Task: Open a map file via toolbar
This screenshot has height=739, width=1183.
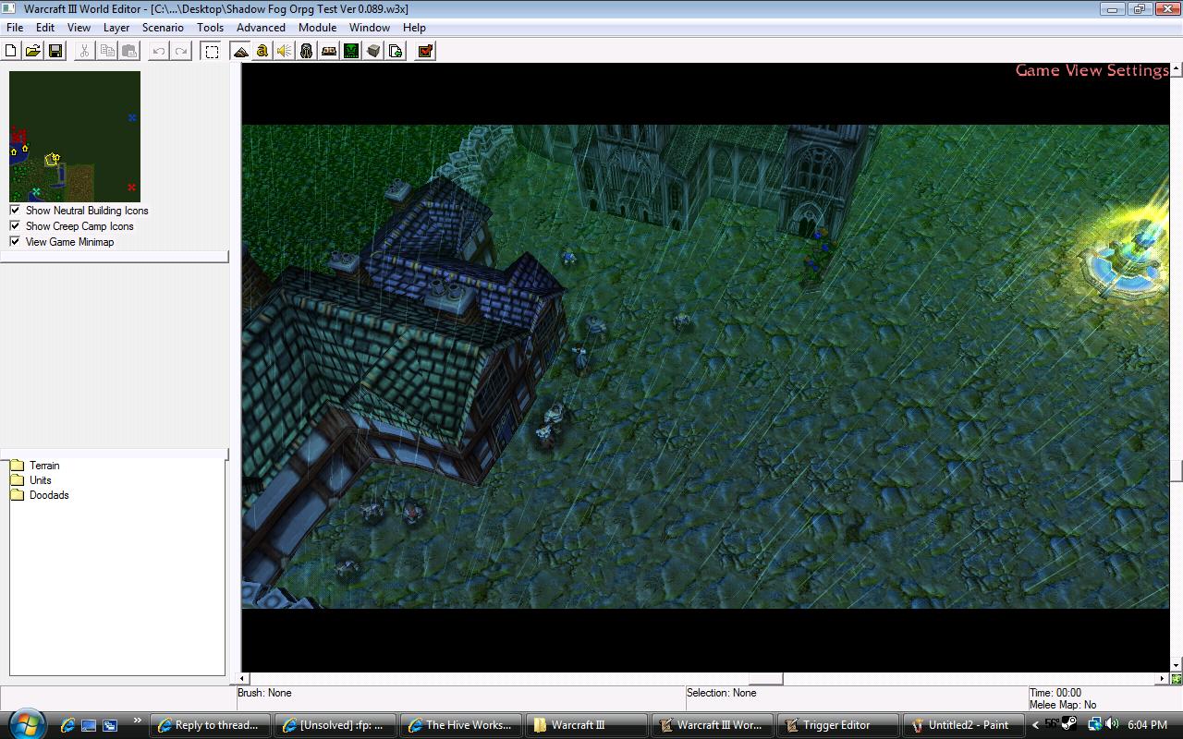Action: point(32,51)
